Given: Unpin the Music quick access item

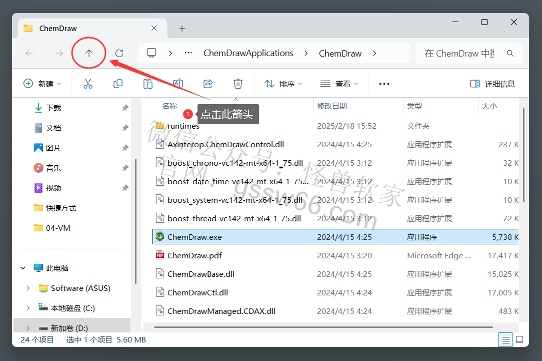Looking at the screenshot, I should point(125,168).
